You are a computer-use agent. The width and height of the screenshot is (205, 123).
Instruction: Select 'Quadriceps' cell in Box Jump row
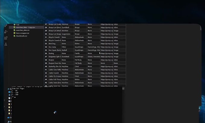pos(80,47)
